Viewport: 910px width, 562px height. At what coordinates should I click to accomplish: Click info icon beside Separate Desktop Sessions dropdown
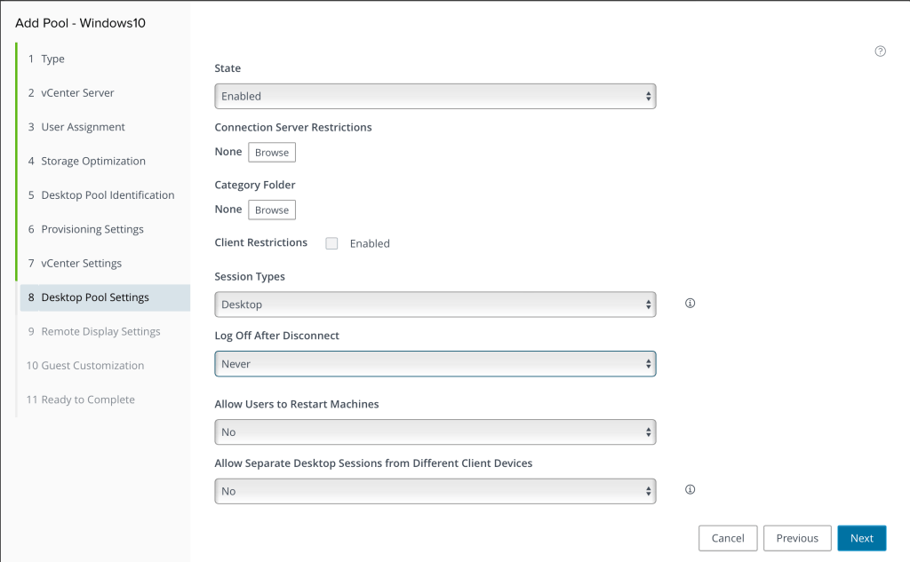[690, 490]
